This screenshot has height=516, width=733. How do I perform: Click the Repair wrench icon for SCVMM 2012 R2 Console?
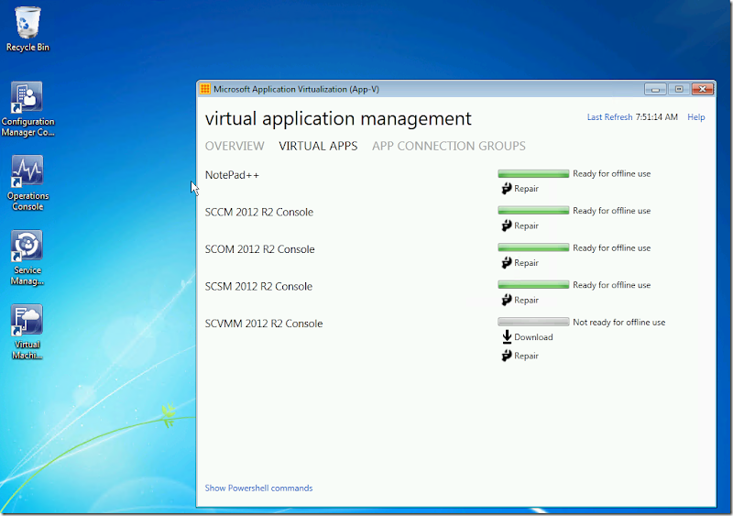(x=507, y=356)
